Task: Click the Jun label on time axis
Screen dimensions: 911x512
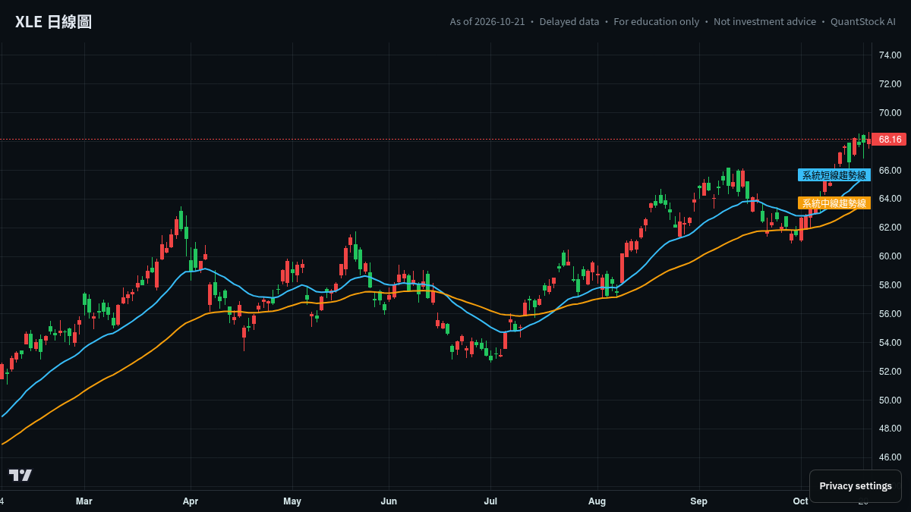Action: (x=389, y=501)
